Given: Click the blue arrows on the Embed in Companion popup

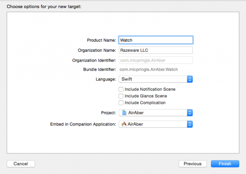Looking at the screenshot, I should [190, 124].
